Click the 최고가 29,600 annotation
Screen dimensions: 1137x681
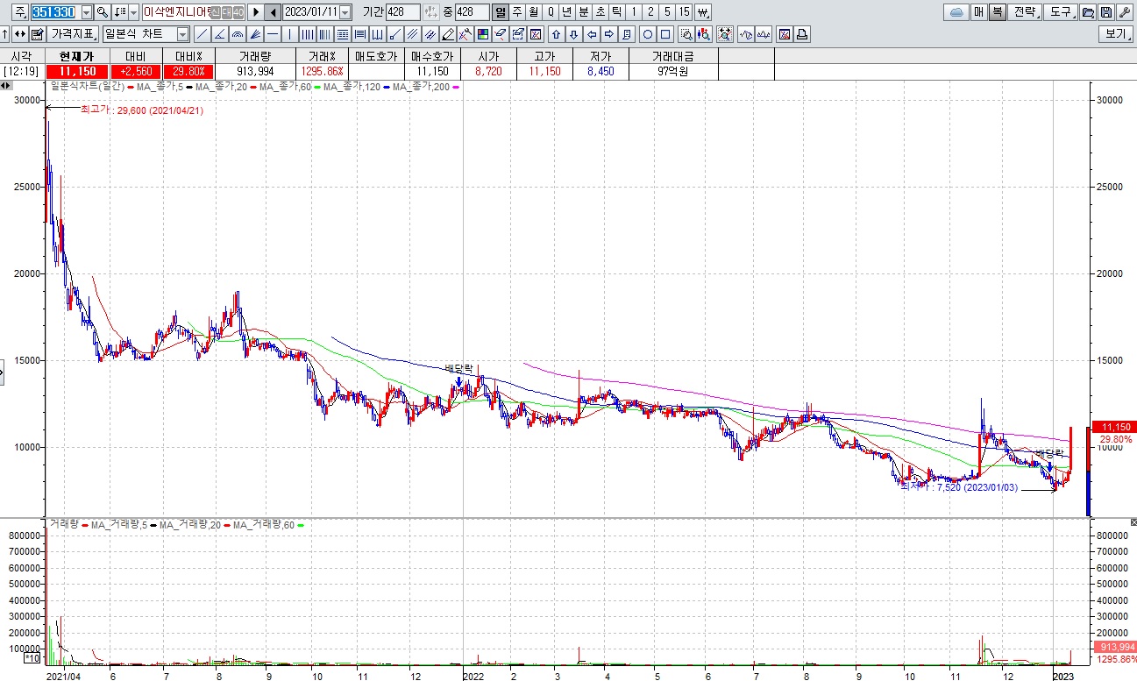click(141, 110)
